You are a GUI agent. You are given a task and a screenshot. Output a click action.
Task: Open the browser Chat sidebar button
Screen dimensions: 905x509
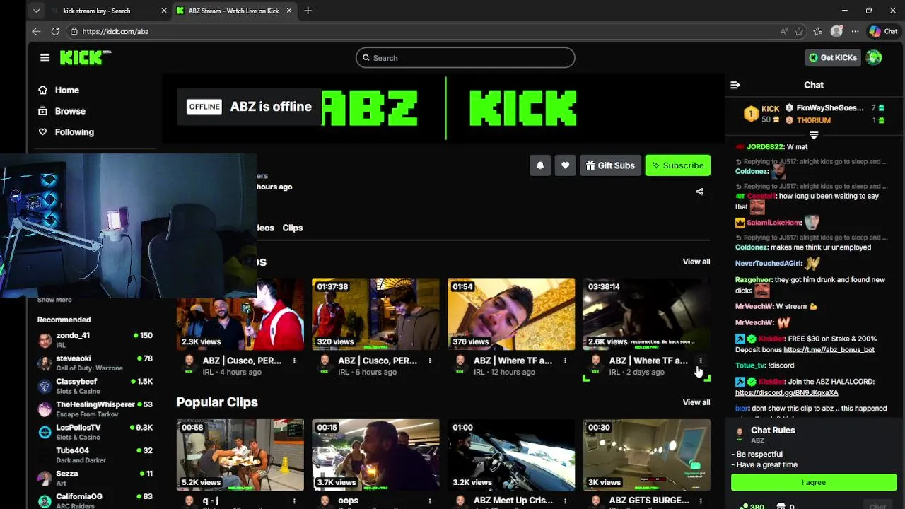point(883,31)
